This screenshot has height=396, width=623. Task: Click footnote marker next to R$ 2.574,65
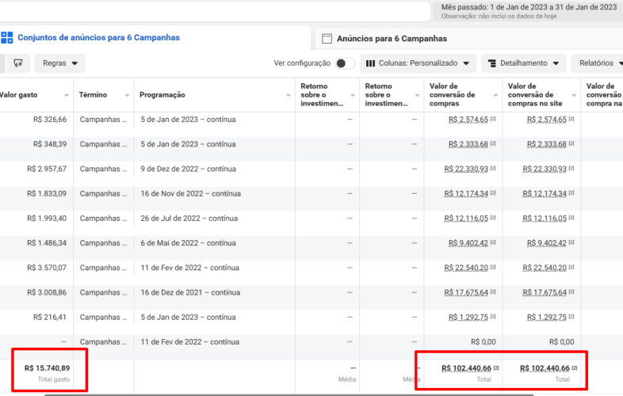click(x=493, y=119)
